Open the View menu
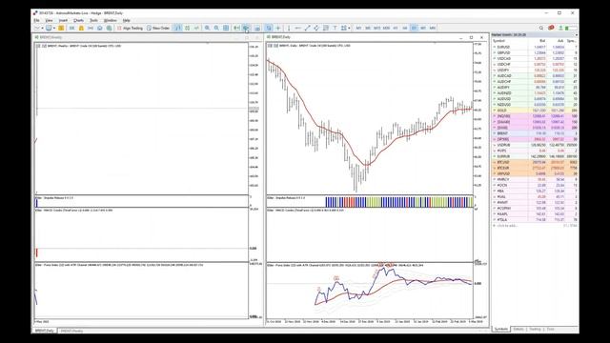This screenshot has height=343, width=610. (49, 20)
